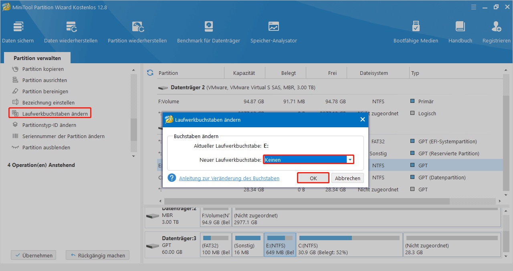Click Rückgängig machen button
The width and height of the screenshot is (513, 271).
pos(98,255)
